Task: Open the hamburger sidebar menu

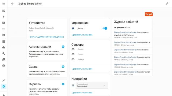Action: point(3,3)
